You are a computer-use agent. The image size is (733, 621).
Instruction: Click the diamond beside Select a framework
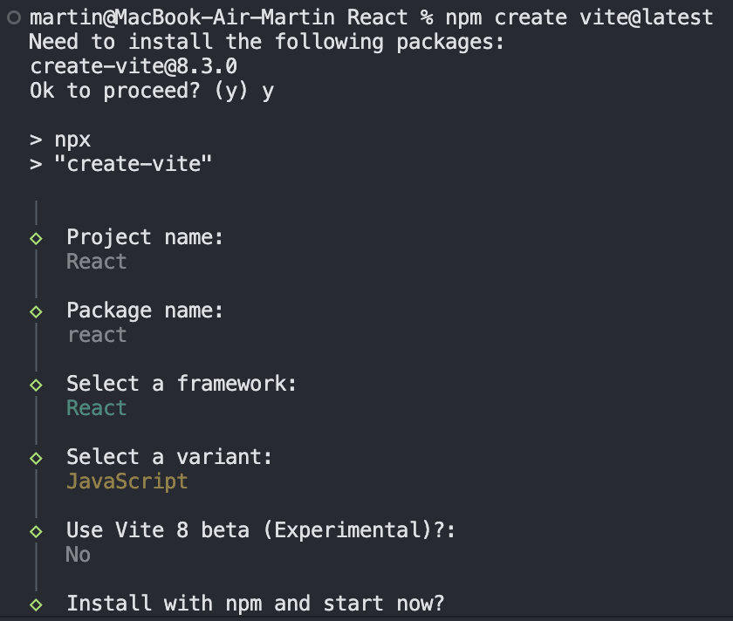pos(37,385)
